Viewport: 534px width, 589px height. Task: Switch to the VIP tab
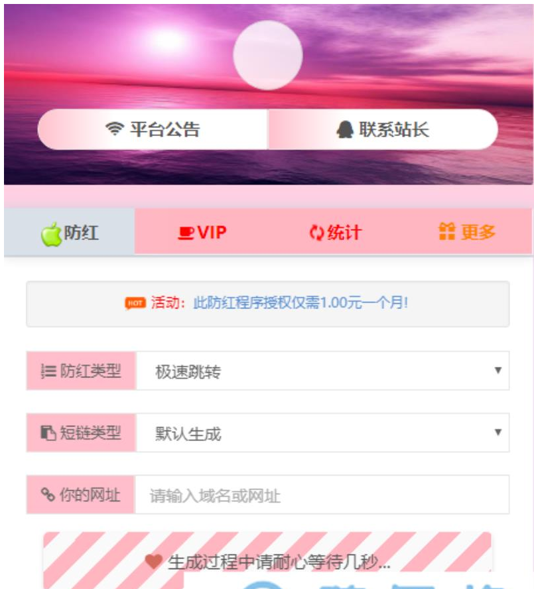[x=202, y=232]
